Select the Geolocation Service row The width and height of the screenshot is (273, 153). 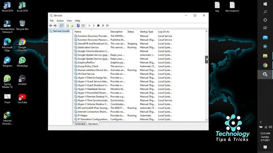pyautogui.click(x=123, y=47)
